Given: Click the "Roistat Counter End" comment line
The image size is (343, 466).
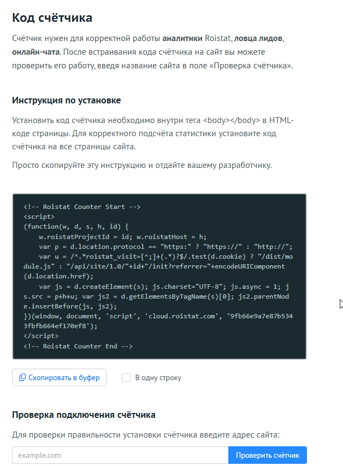Looking at the screenshot, I should tap(78, 346).
